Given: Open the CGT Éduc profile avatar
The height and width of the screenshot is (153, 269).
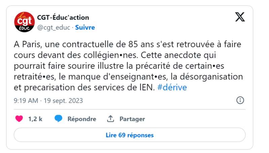Looking at the screenshot, I should click(x=24, y=22).
